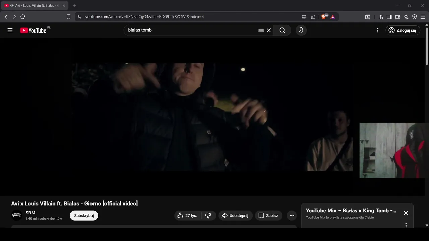This screenshot has width=429, height=241.
Task: Clear the search query with the X
Action: [x=269, y=30]
